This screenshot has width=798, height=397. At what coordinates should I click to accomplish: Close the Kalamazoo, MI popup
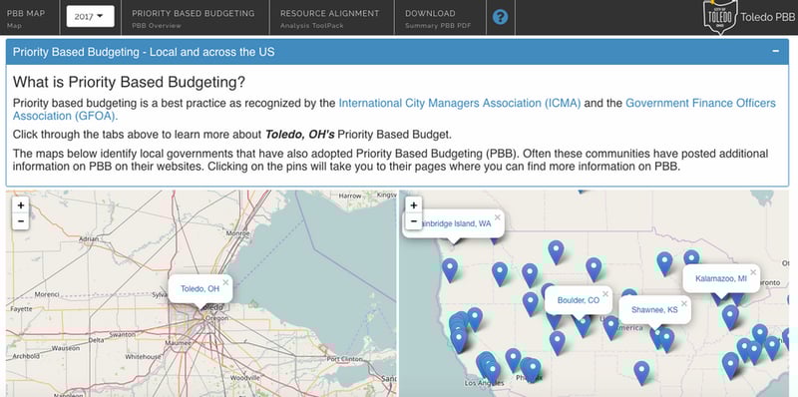pos(753,272)
